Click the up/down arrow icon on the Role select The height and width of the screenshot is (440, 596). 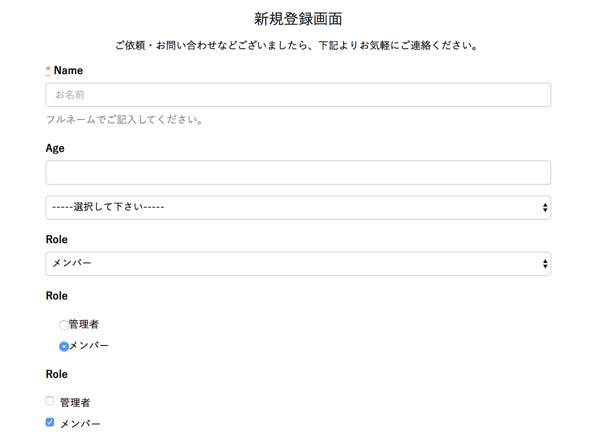[x=545, y=264]
